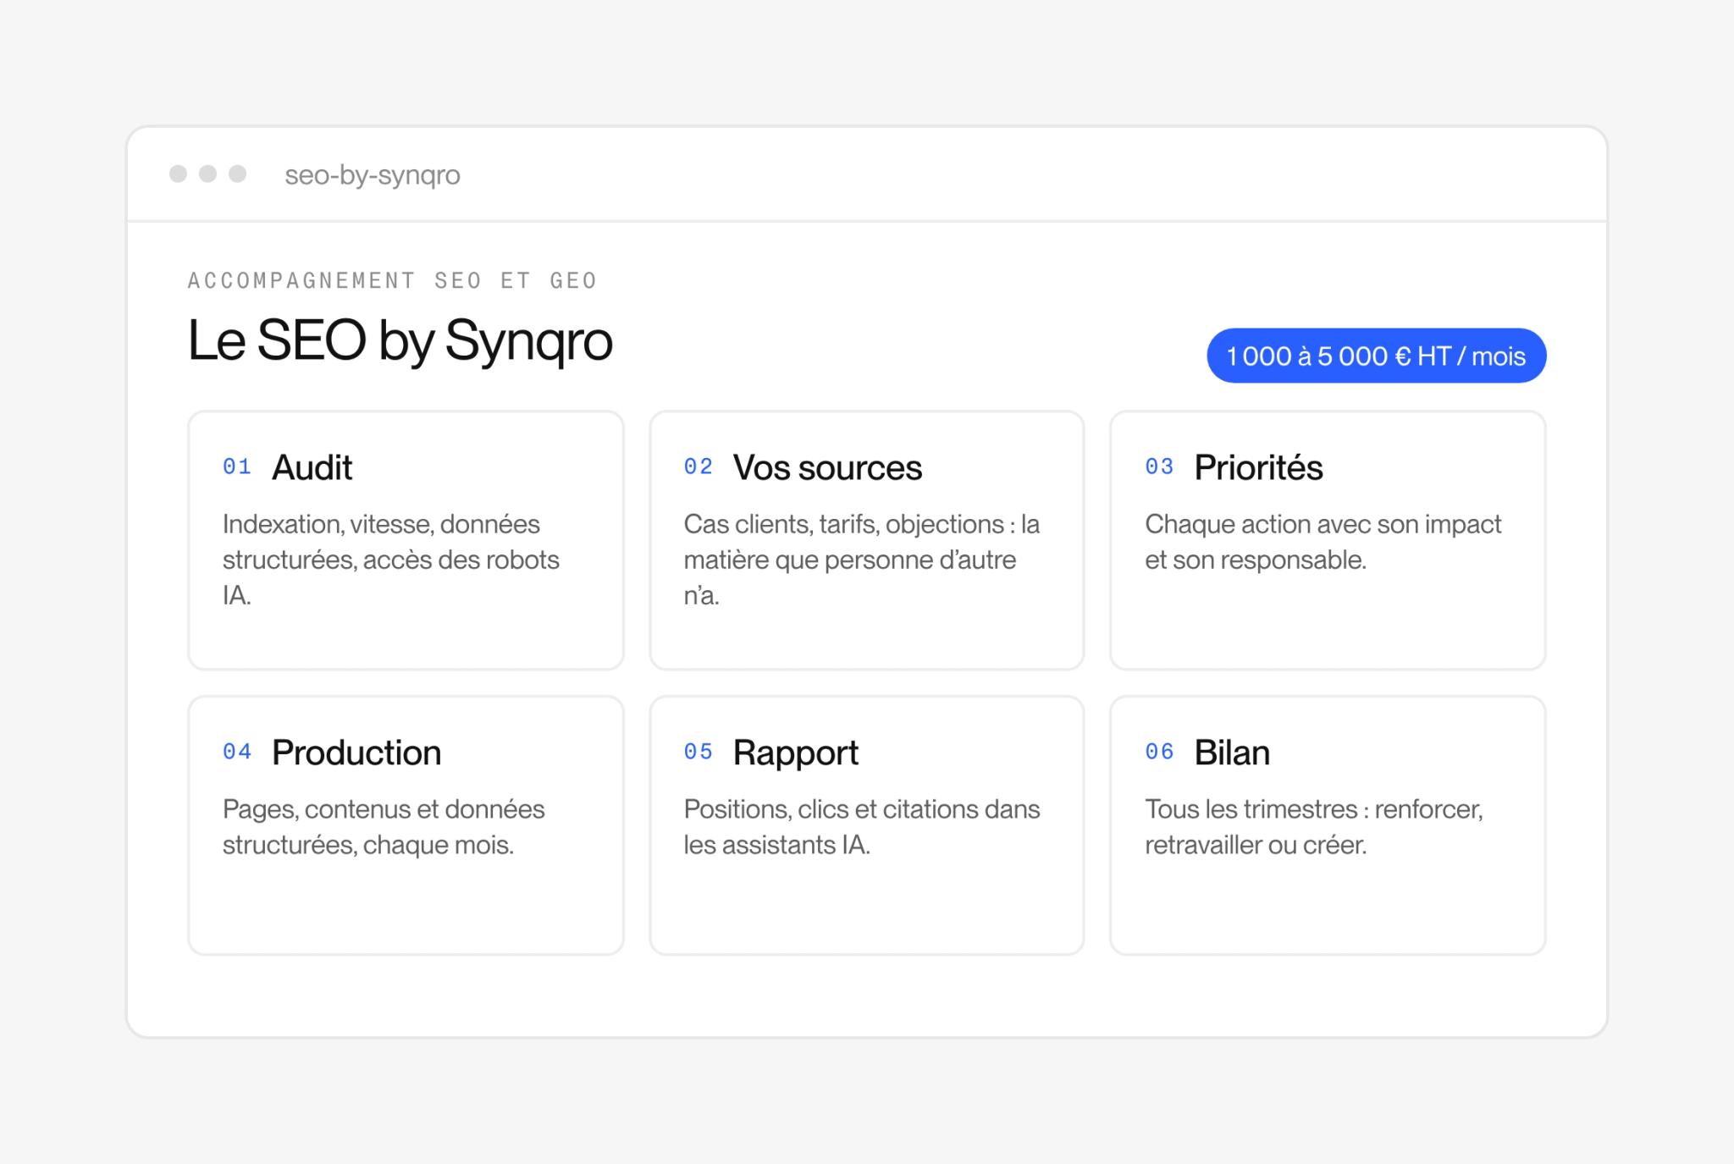
Task: Click the ACCOMPAGNEMENT SEO ET GEO label
Action: [x=393, y=280]
